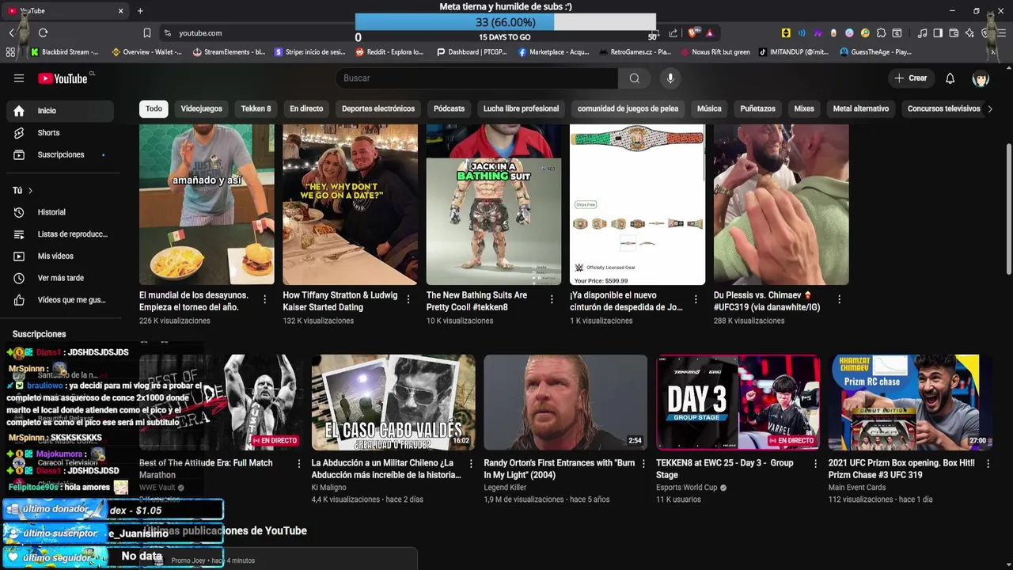The height and width of the screenshot is (570, 1013).
Task: Go back with the browser back arrow
Action: pyautogui.click(x=12, y=33)
